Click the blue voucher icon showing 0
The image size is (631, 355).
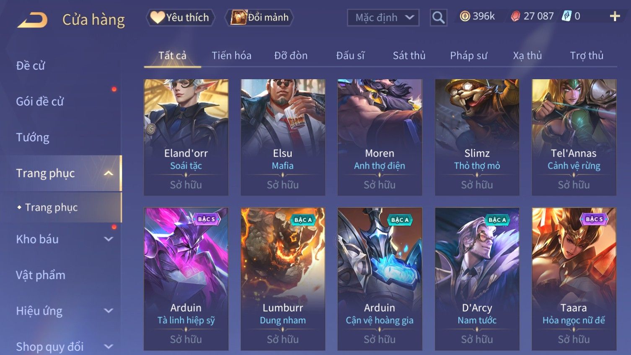[x=566, y=16]
